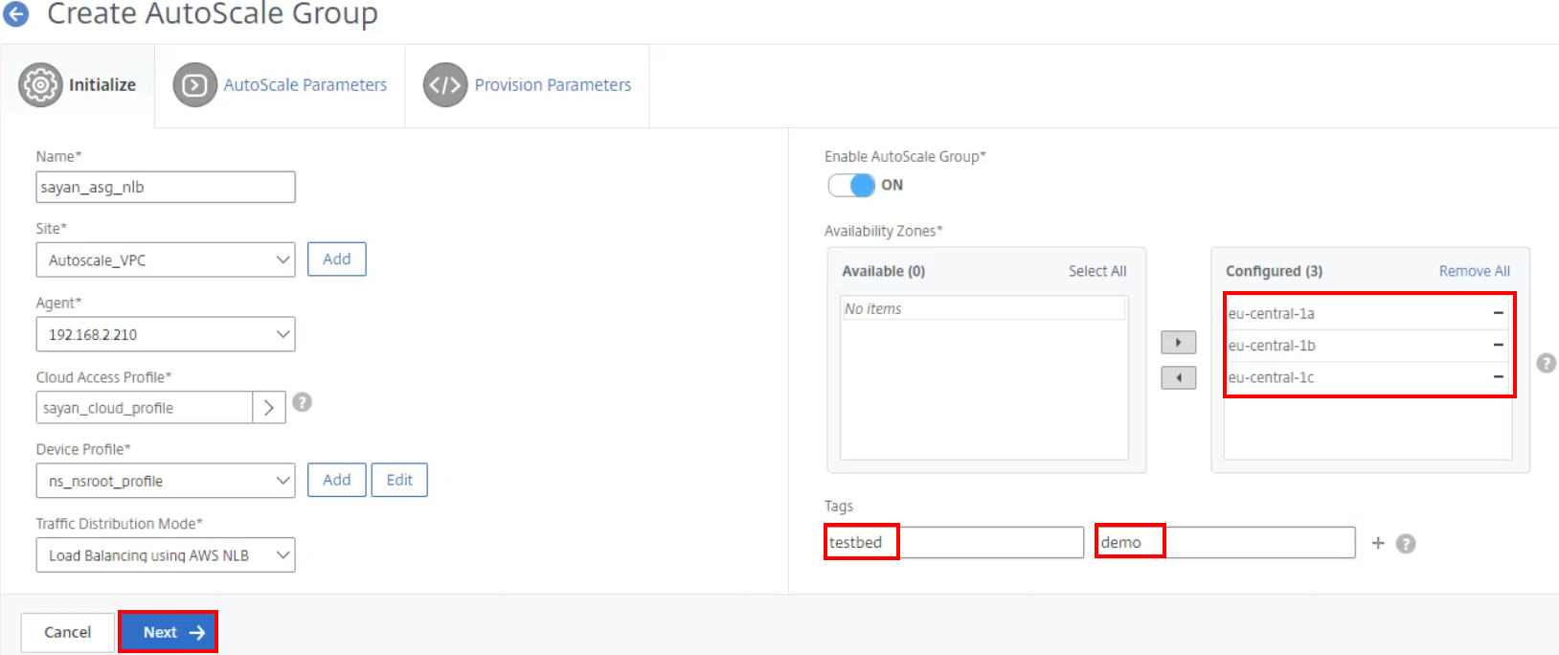1559x655 pixels.
Task: Open Device Profile dropdown ns_nsroot_profile
Action: point(166,481)
